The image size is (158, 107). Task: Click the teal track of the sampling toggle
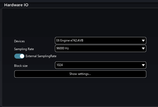click(x=17, y=56)
